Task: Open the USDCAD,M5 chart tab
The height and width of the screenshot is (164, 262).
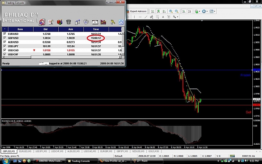Action: coord(90,151)
